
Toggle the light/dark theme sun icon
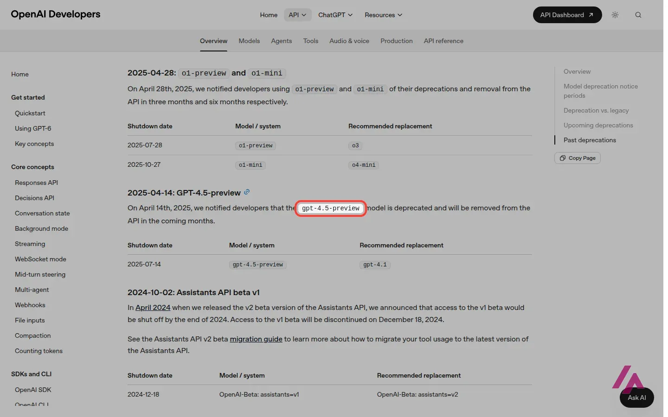(x=615, y=15)
